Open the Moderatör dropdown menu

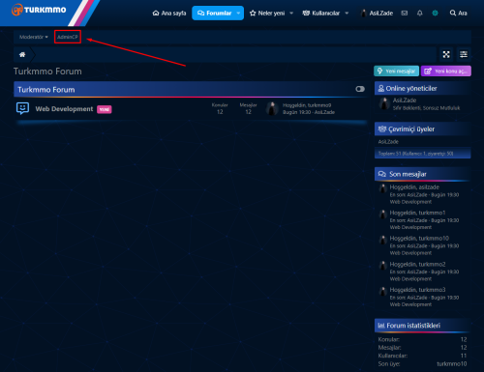coord(34,37)
